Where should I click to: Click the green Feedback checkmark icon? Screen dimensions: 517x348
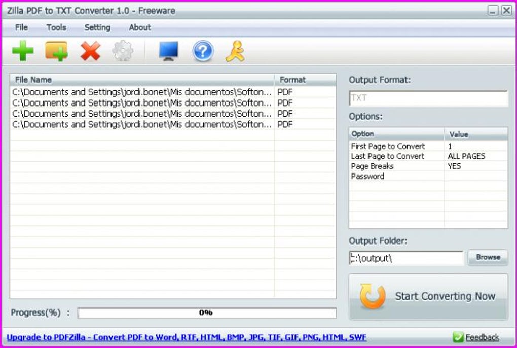(458, 337)
